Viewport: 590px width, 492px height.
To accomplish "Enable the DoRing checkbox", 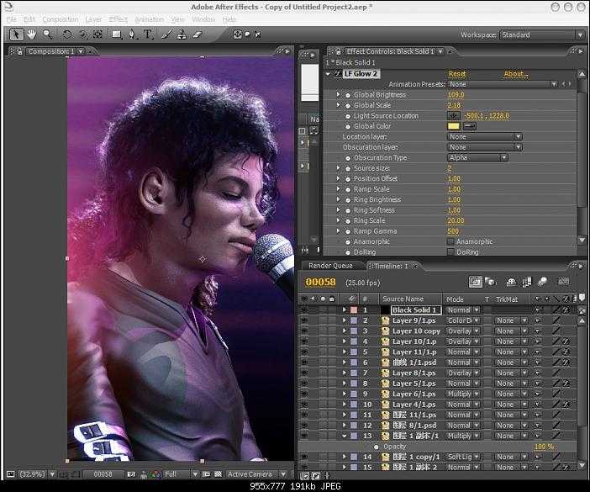I will coord(450,251).
